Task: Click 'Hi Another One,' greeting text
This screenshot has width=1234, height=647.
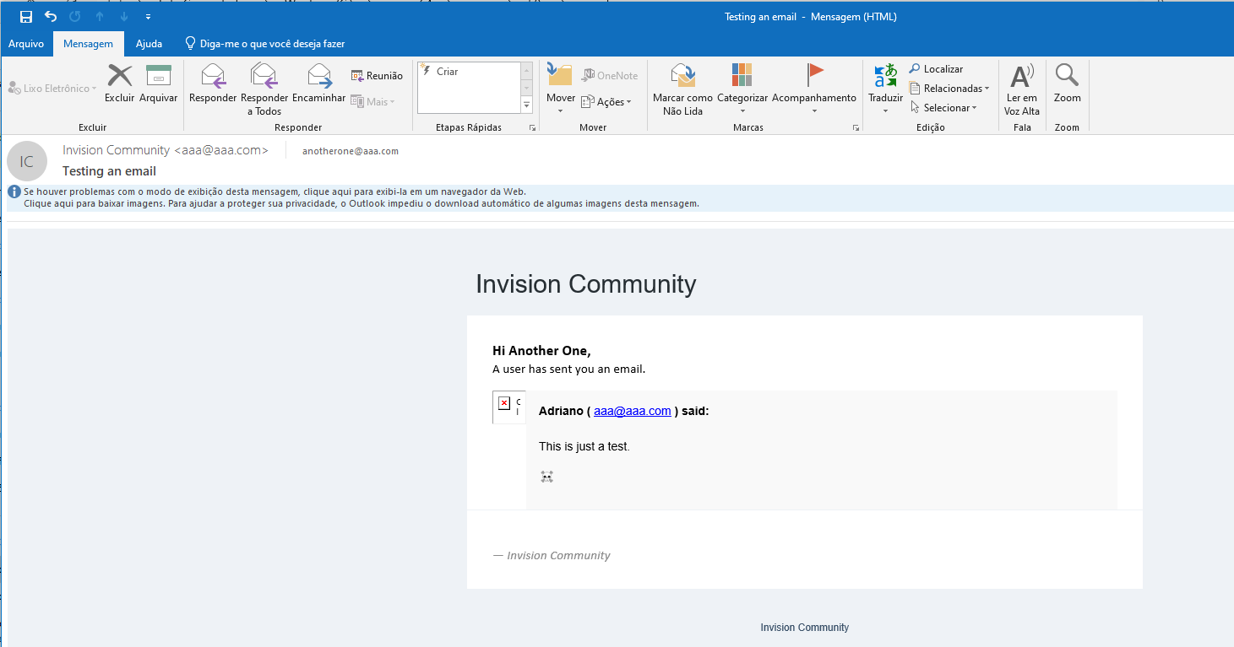Action: (541, 351)
